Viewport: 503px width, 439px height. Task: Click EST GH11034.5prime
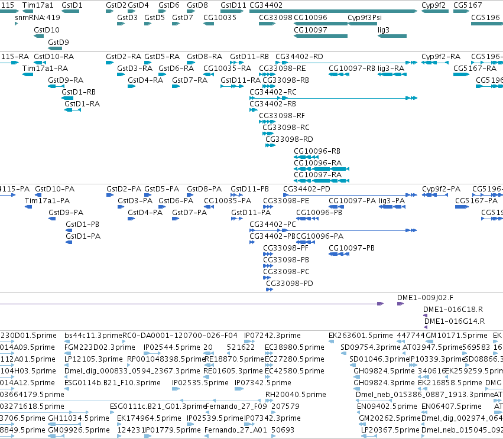[78, 418]
